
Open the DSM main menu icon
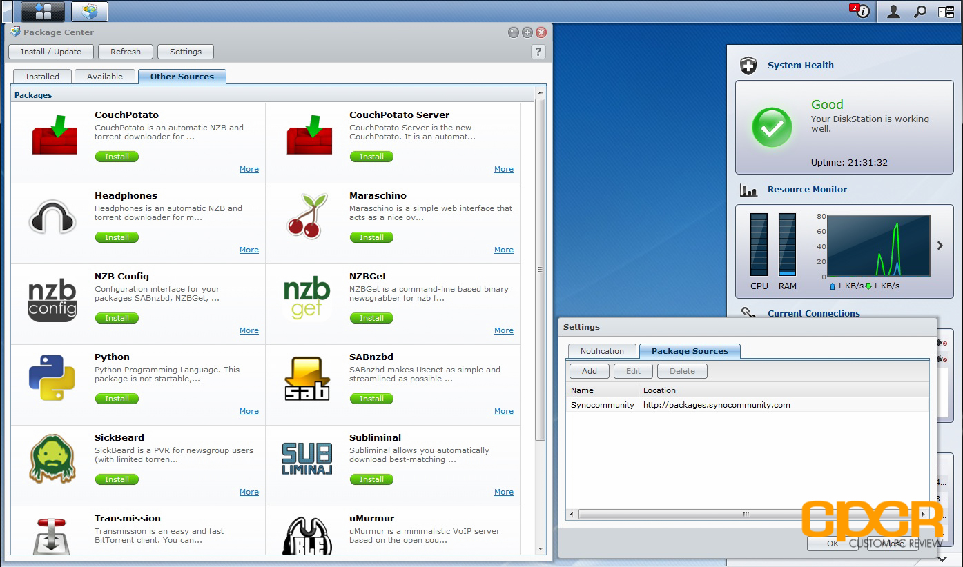tap(43, 11)
